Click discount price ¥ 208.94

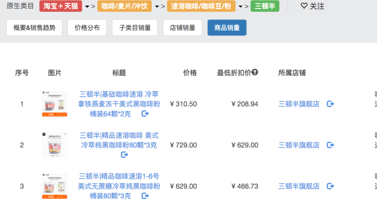[x=245, y=104]
